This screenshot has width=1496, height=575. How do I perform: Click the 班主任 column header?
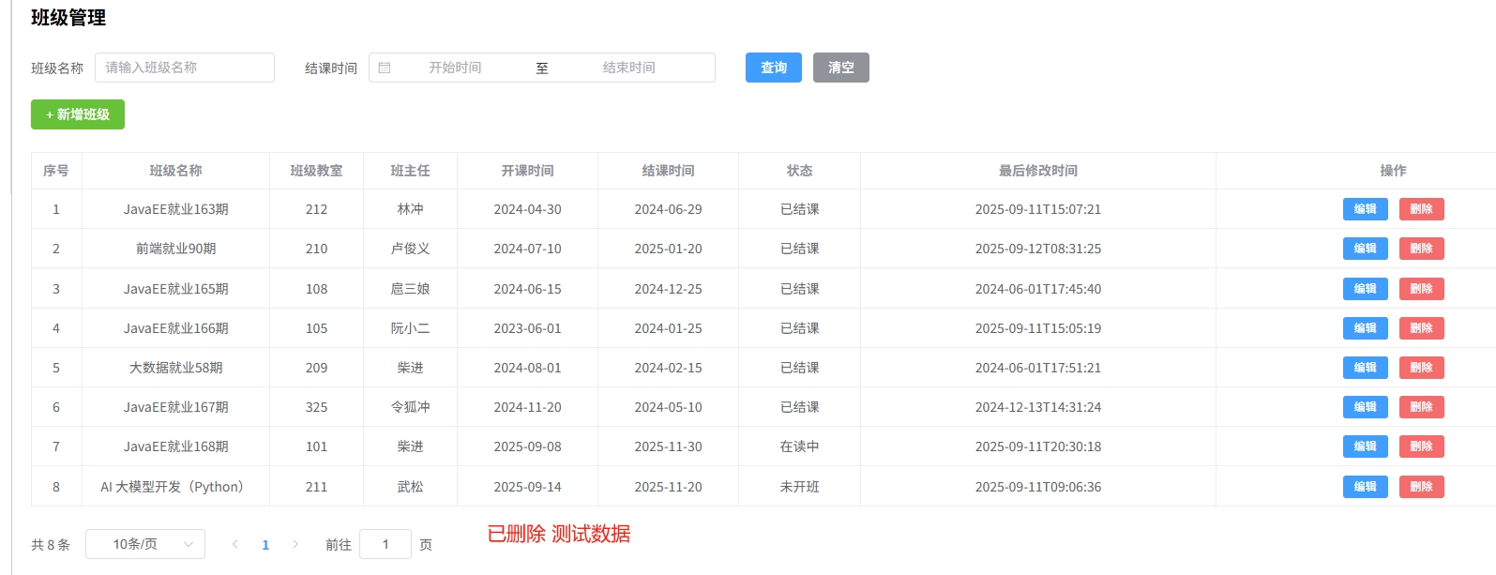(411, 171)
